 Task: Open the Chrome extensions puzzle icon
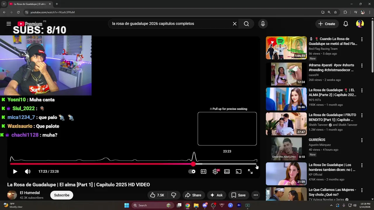(x=345, y=12)
